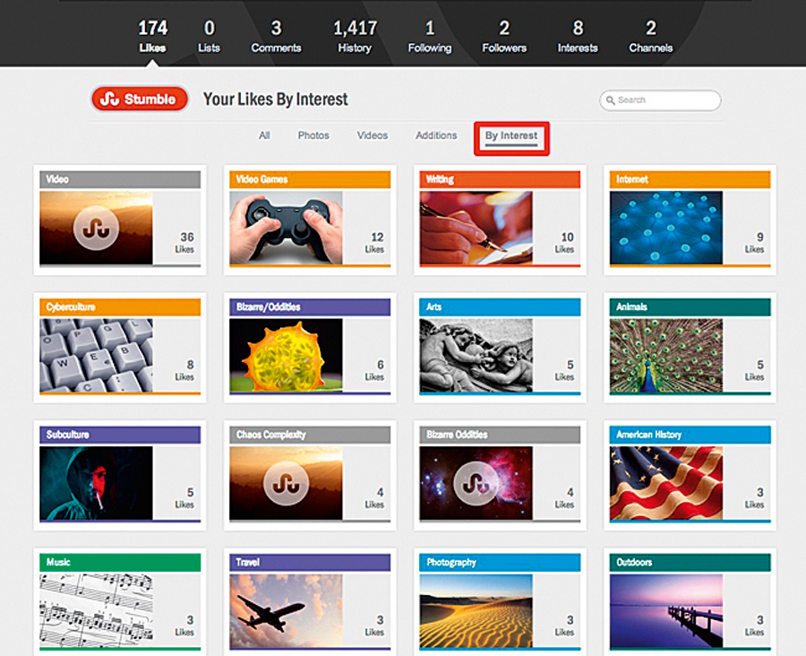Open the 1,417 History stat
This screenshot has height=656, width=806.
[355, 37]
